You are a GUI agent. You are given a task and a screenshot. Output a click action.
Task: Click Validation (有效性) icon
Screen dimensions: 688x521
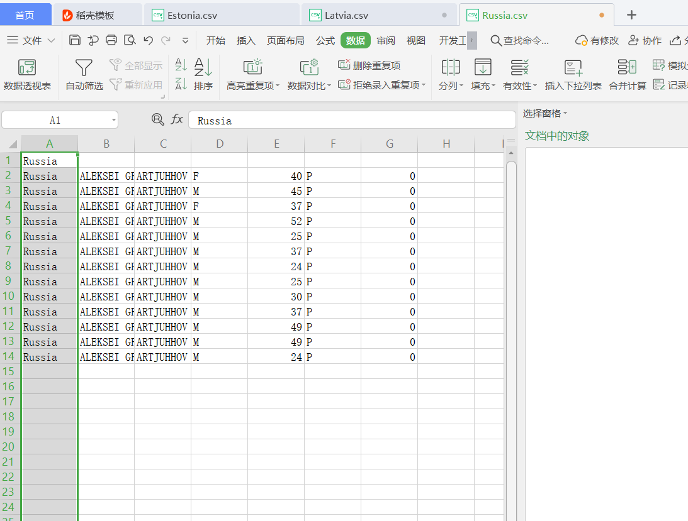coord(519,67)
